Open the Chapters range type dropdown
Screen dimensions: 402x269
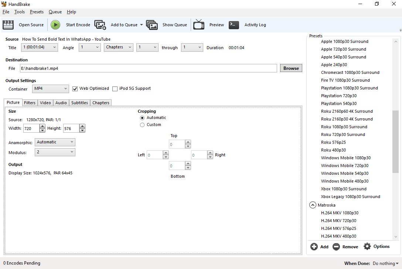pyautogui.click(x=119, y=47)
